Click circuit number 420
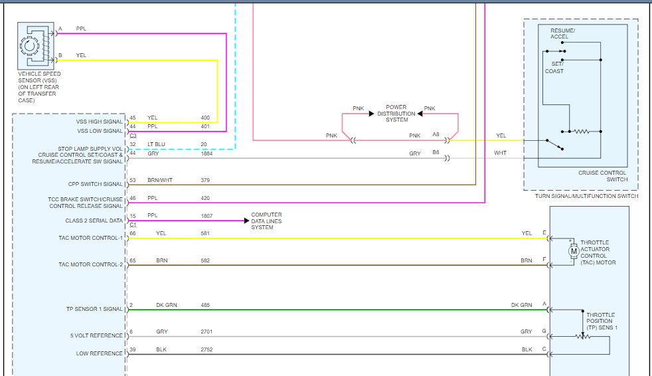Viewport: 652px width, 376px height. point(205,198)
